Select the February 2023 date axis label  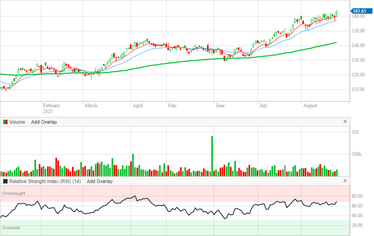[51, 108]
